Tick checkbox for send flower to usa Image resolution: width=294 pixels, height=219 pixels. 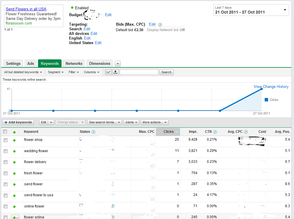[x=6, y=196]
